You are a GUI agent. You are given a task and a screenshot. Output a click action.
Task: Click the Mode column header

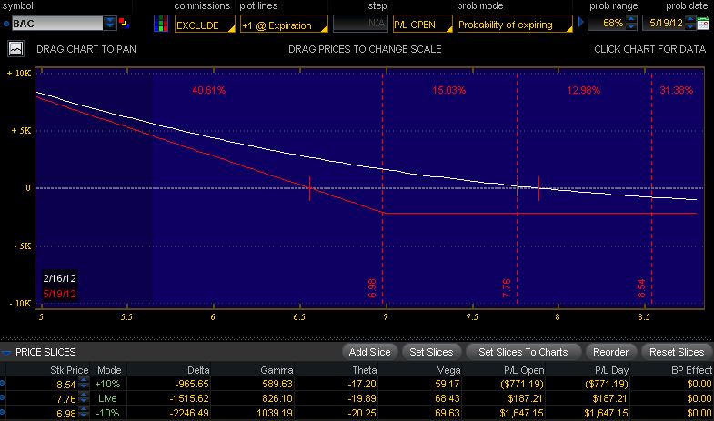(109, 370)
